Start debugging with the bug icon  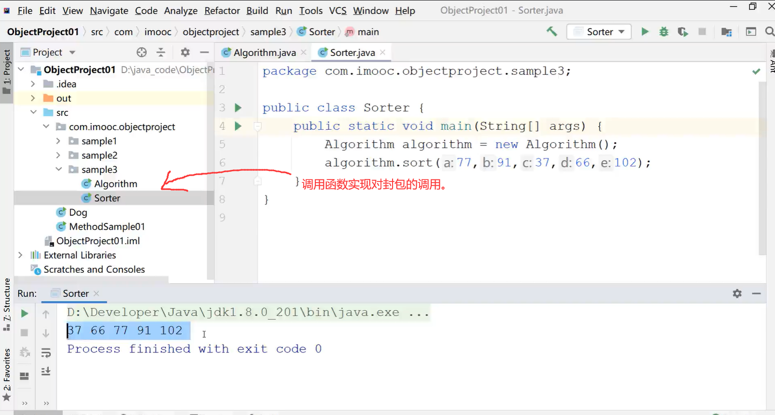tap(664, 32)
